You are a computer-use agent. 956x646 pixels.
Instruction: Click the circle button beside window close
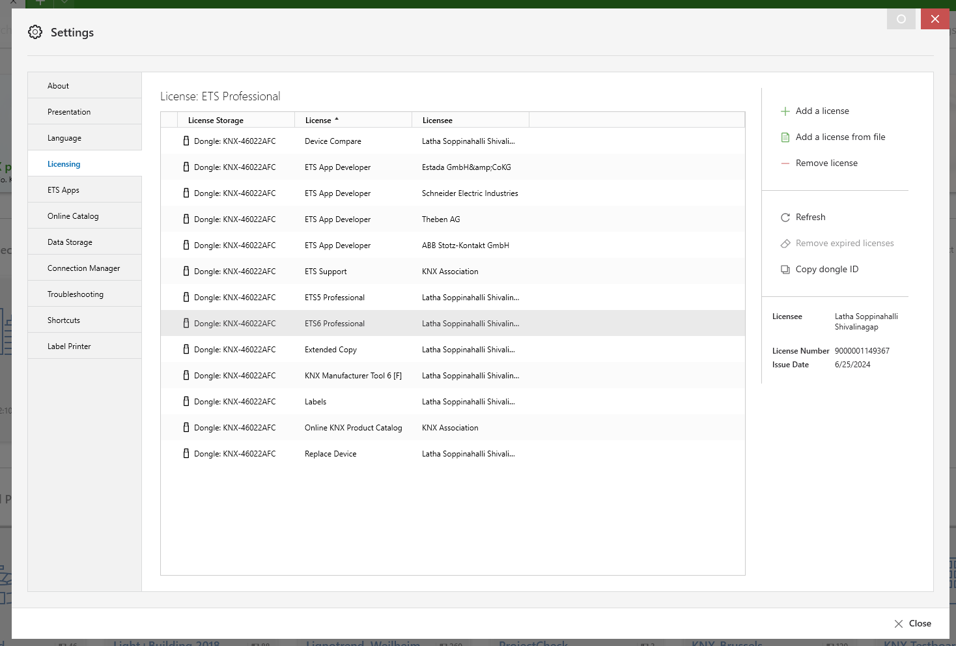point(901,19)
